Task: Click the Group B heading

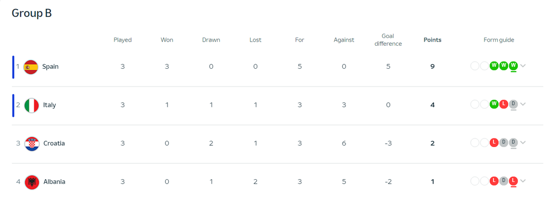Action: coord(32,13)
